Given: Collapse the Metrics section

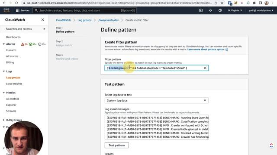Looking at the screenshot, I should pos(4,93).
